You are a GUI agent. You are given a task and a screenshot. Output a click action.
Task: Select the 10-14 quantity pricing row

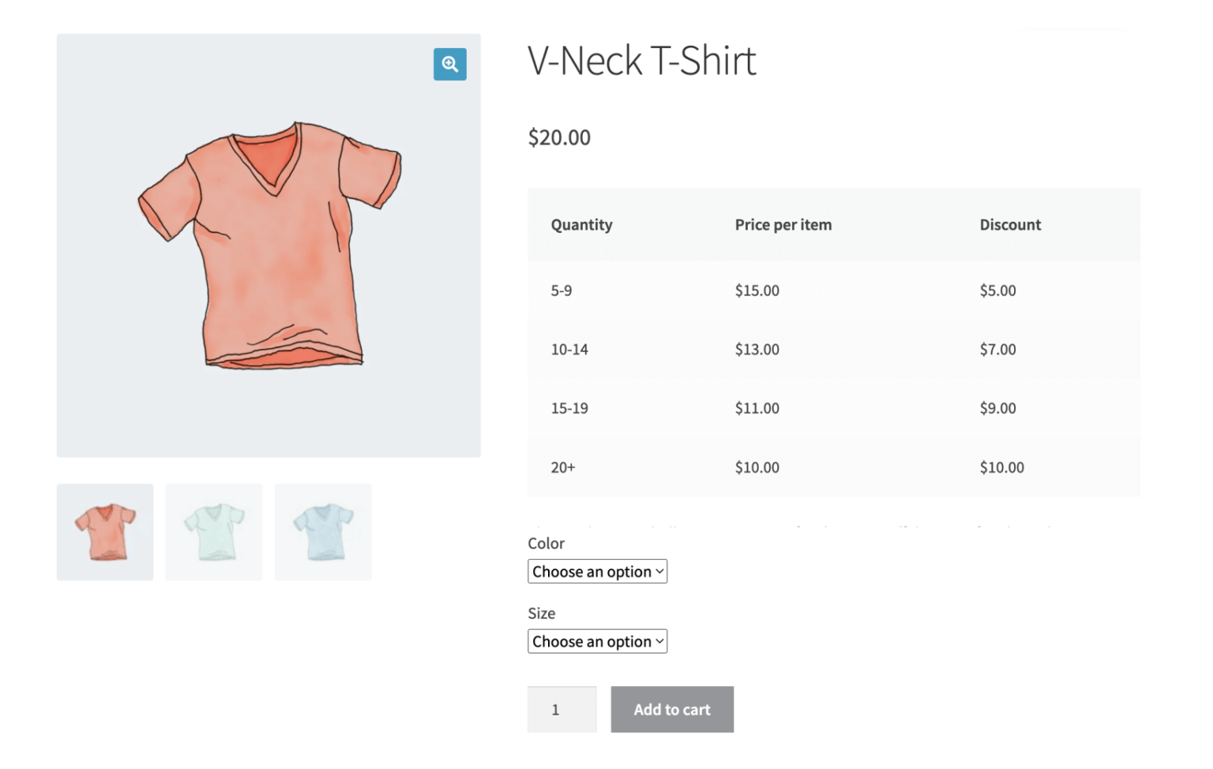[833, 349]
